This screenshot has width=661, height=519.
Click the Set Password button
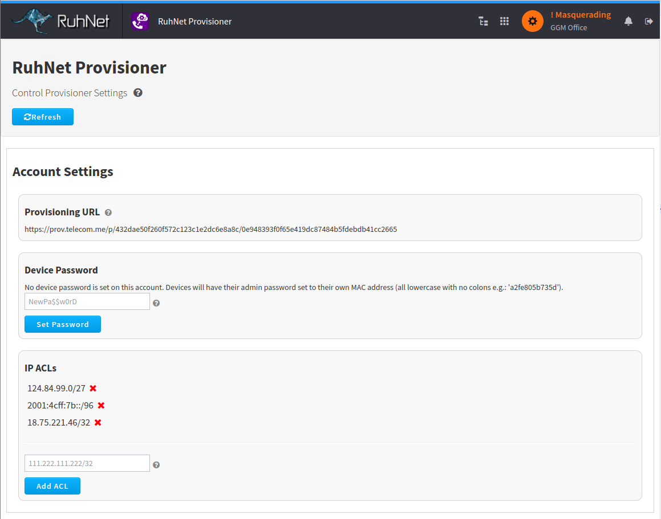tap(63, 324)
